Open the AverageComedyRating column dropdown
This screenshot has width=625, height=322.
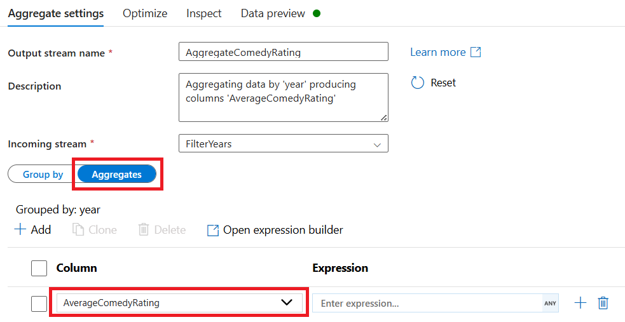coord(287,303)
